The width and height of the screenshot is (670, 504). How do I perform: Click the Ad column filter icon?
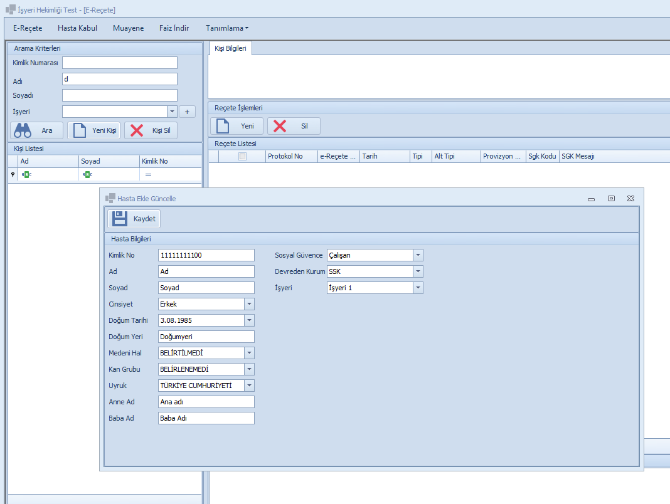(26, 174)
